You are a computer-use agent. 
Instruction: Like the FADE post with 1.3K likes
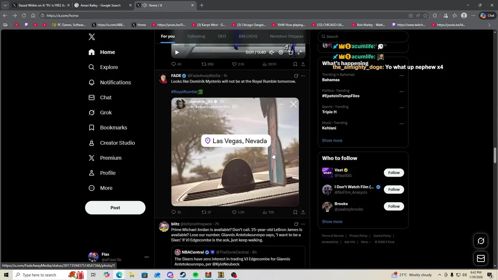(238, 212)
